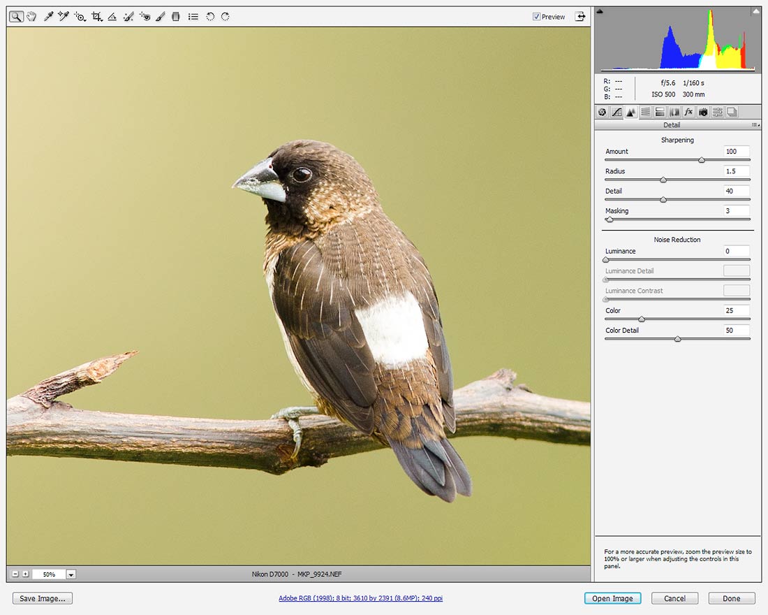Pick the White Balance eyedropper tool
The width and height of the screenshot is (768, 615).
click(48, 16)
